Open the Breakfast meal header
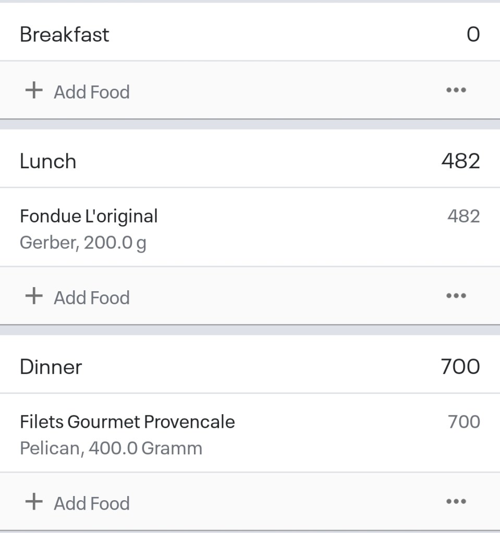 (65, 35)
